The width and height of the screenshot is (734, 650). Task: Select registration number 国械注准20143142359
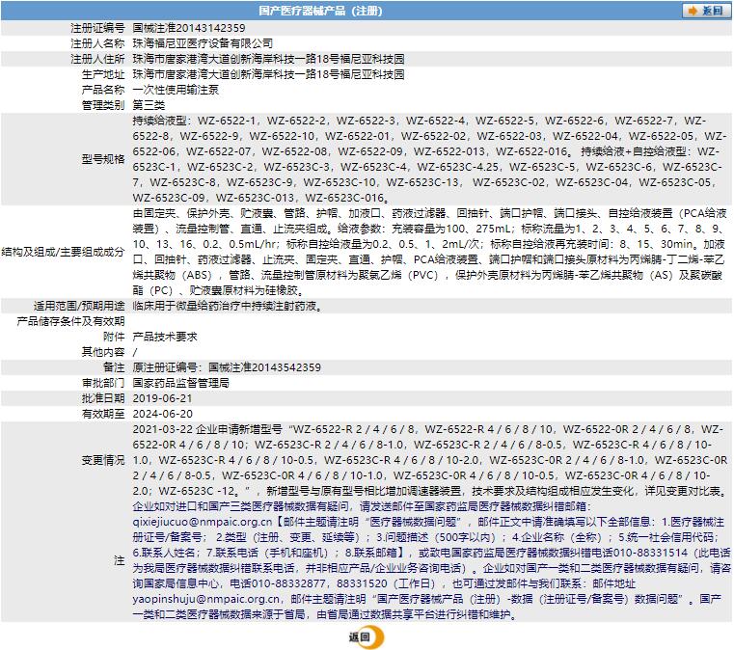pos(189,28)
